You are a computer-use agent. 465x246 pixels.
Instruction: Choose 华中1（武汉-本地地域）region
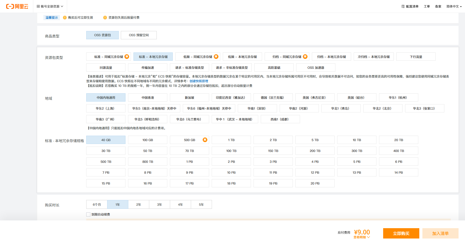235,119
